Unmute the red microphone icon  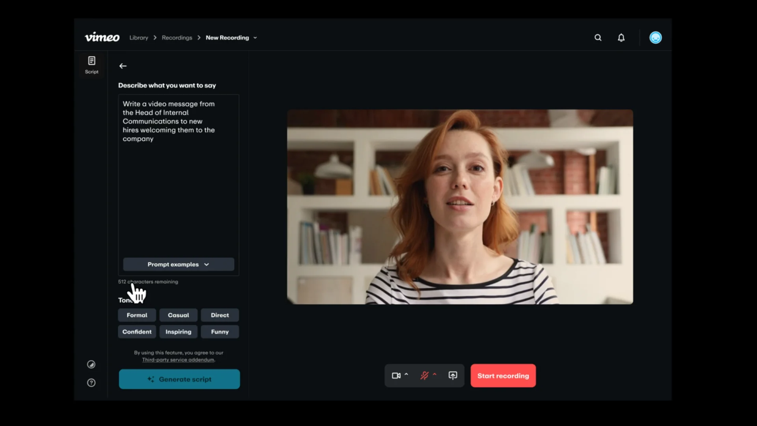click(424, 376)
